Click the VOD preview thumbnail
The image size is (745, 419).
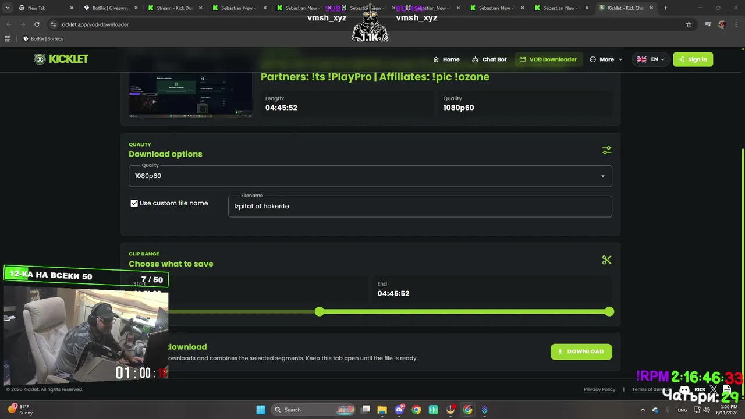[191, 95]
